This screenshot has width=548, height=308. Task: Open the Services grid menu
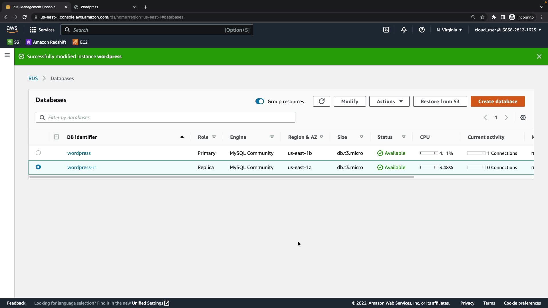coord(42,30)
